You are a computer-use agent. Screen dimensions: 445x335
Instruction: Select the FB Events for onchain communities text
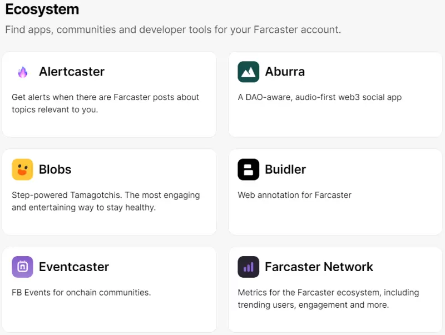[x=81, y=292]
